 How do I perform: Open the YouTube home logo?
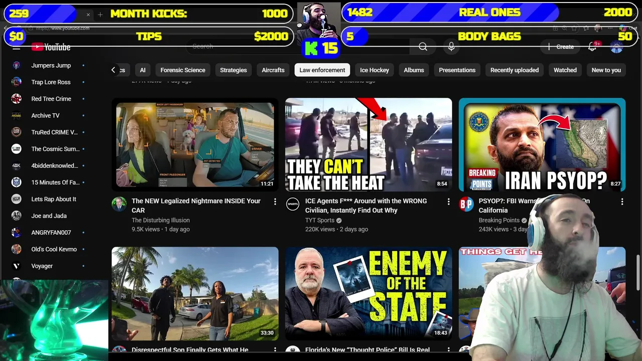(x=51, y=47)
